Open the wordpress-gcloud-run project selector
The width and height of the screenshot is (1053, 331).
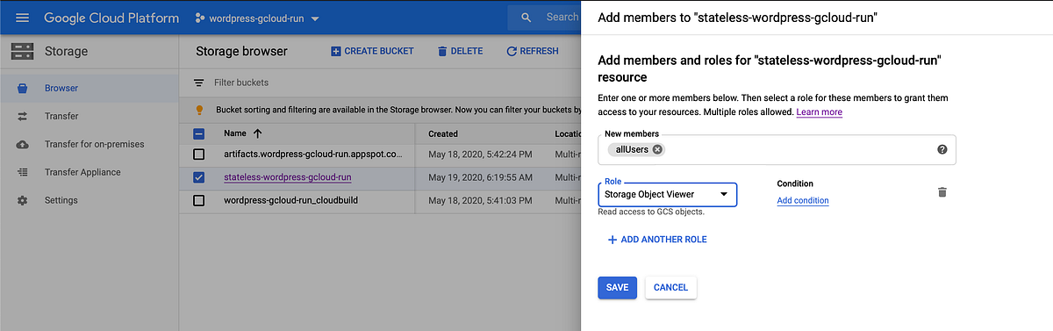[257, 18]
